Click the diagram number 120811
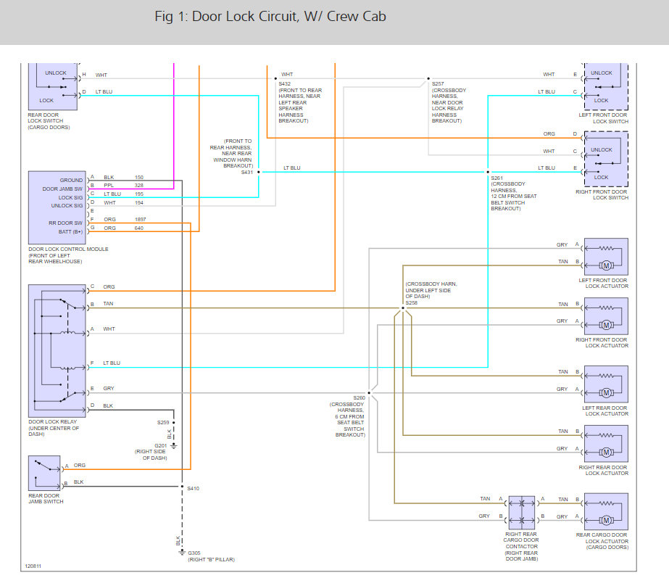 [x=33, y=566]
